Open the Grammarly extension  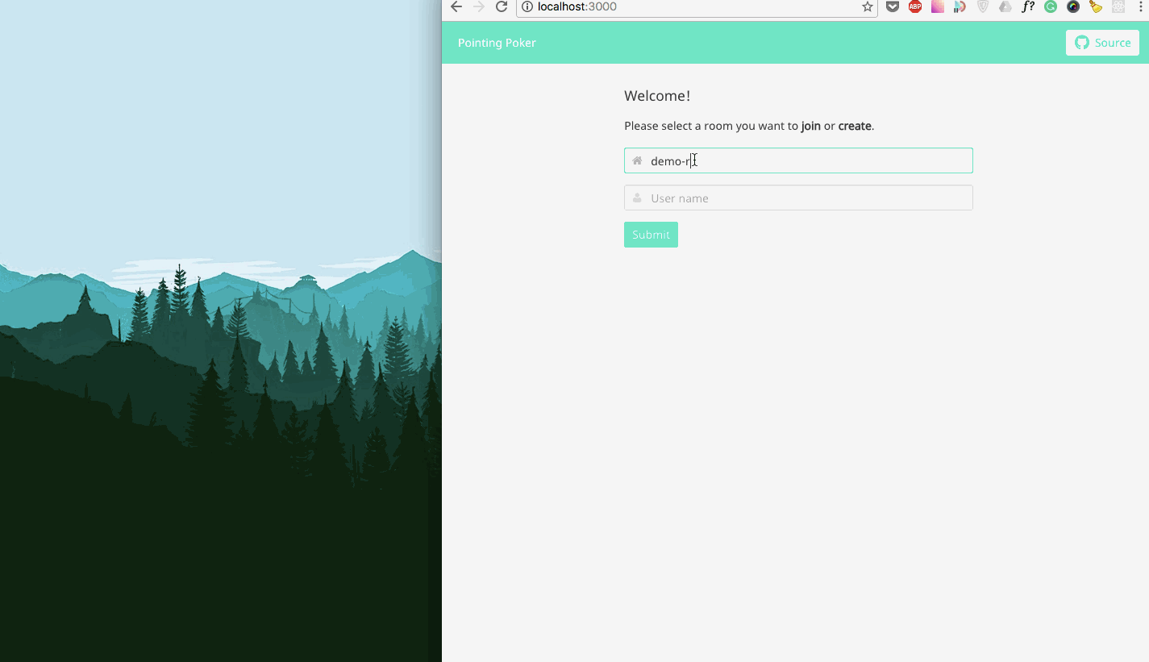[x=1051, y=7]
